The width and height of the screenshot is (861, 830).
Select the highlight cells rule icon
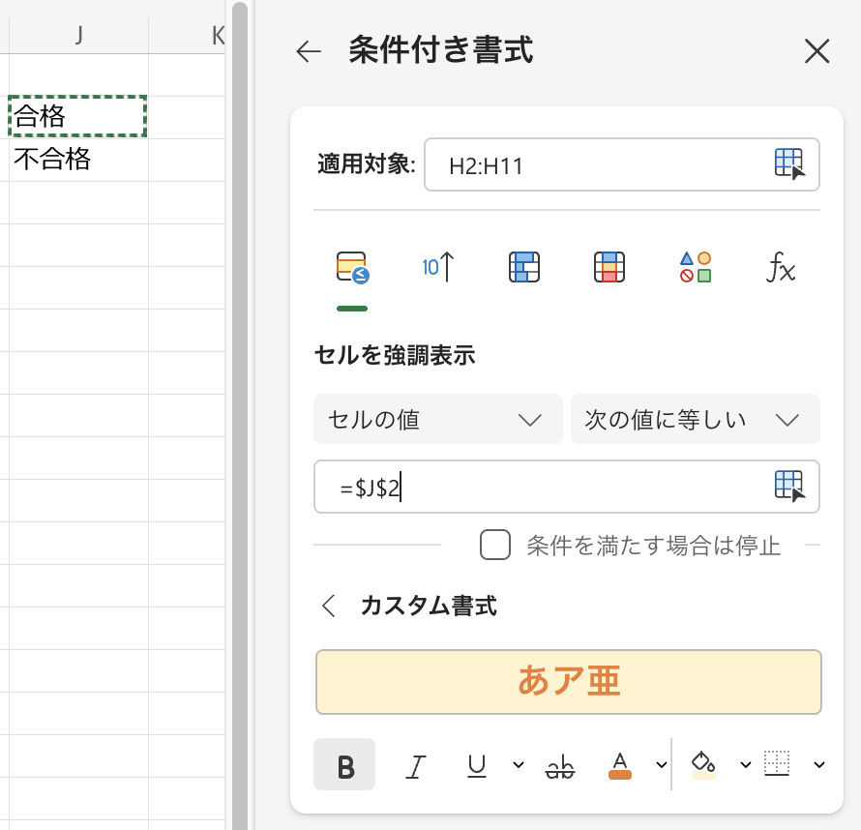tap(352, 267)
